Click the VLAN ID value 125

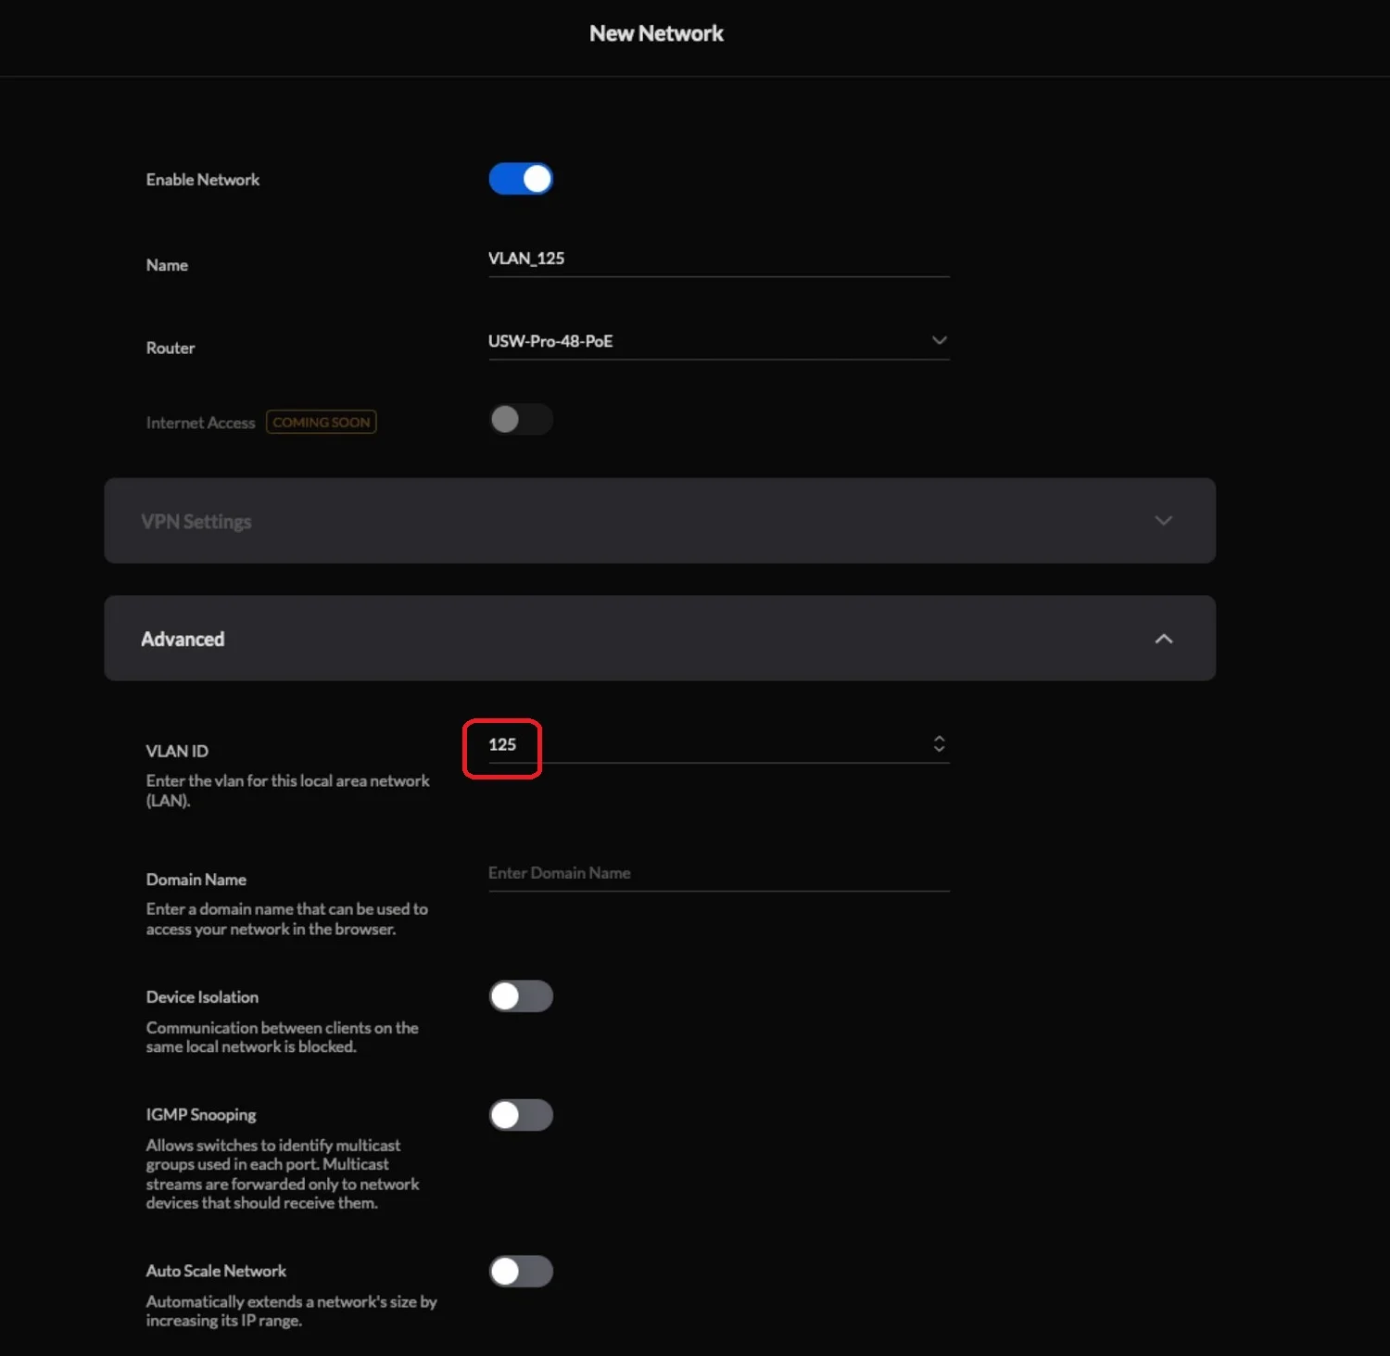502,745
